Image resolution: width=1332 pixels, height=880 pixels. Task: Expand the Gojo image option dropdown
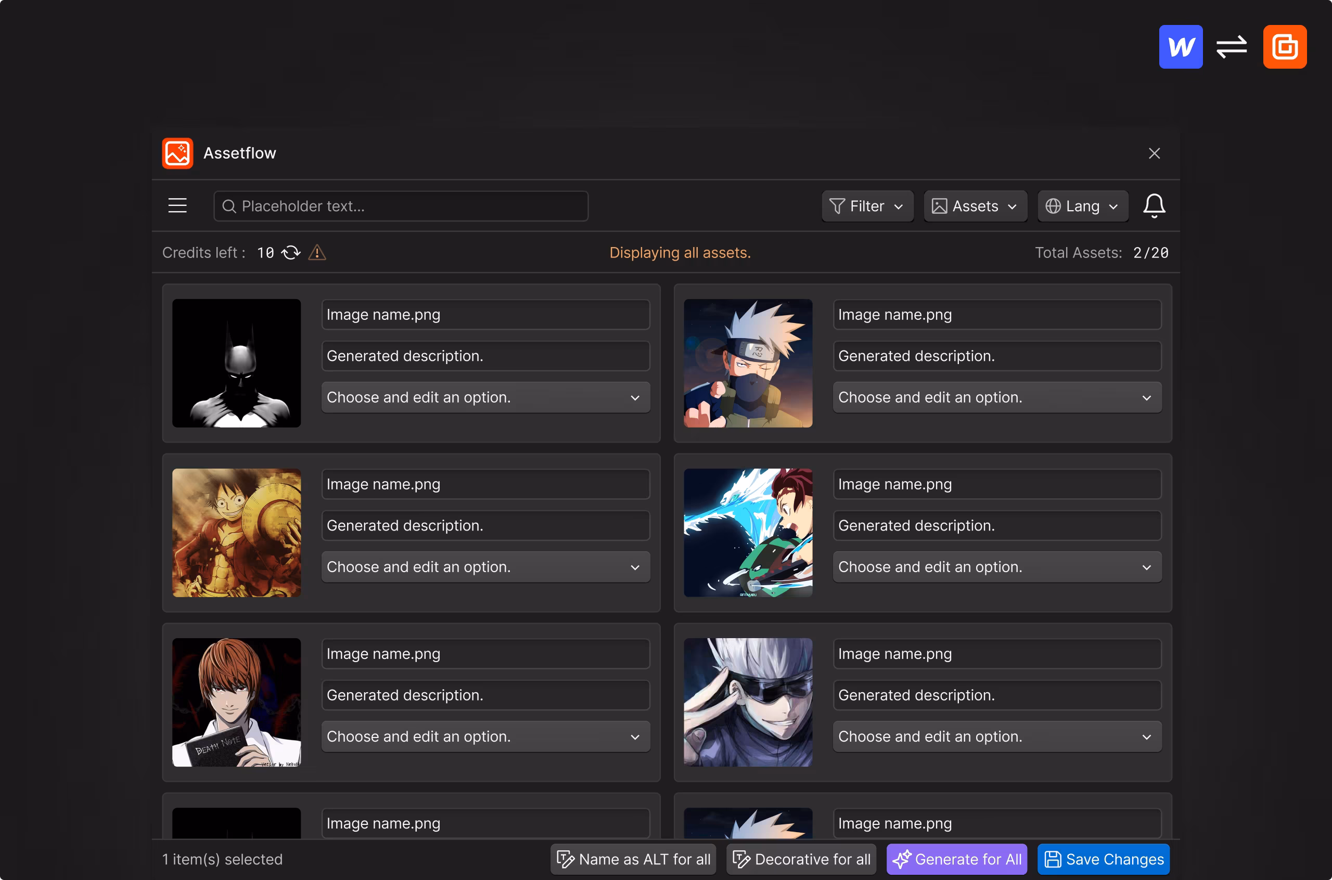point(997,736)
